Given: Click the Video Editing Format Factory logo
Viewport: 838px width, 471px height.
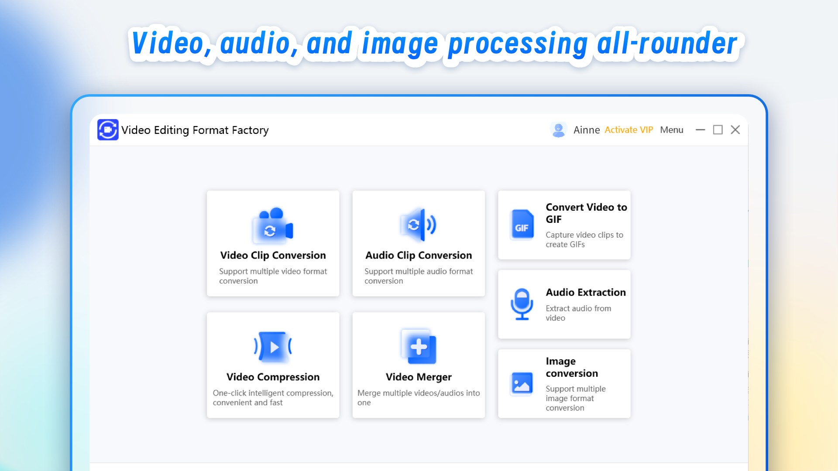Looking at the screenshot, I should point(108,130).
